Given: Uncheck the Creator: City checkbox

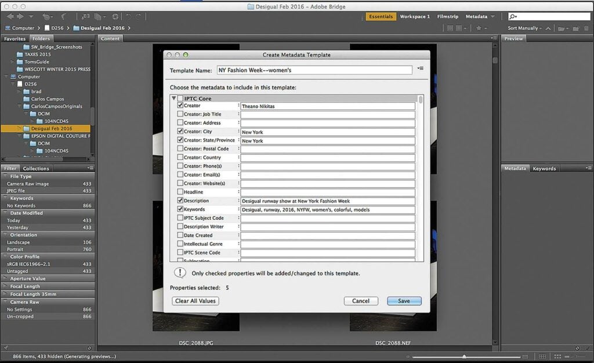Looking at the screenshot, I should click(180, 132).
